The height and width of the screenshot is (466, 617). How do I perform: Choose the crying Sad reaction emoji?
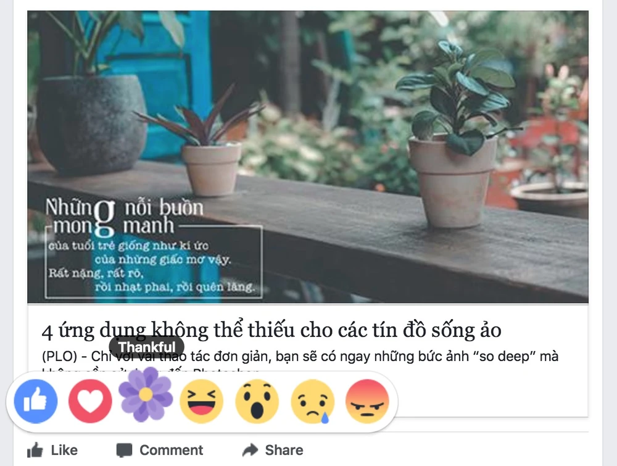pyautogui.click(x=312, y=401)
